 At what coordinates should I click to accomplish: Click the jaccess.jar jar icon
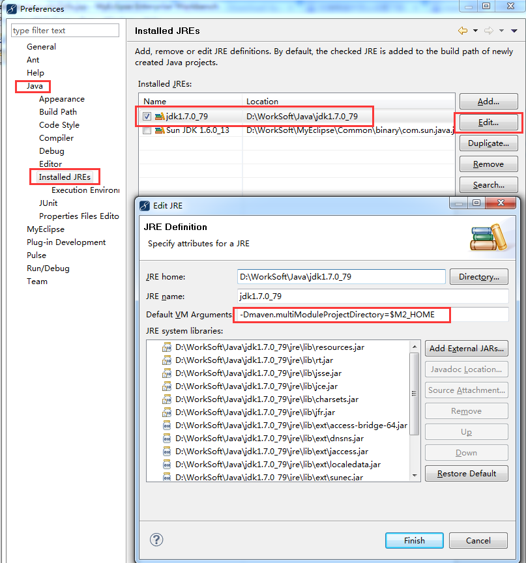pos(167,452)
